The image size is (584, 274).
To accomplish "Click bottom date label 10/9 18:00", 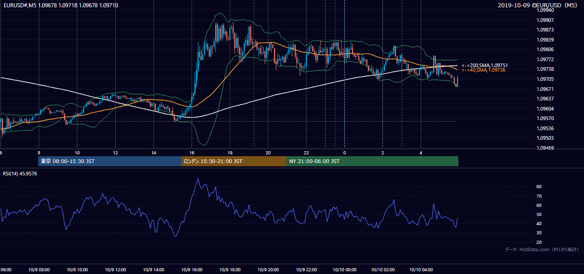I will coord(229,270).
